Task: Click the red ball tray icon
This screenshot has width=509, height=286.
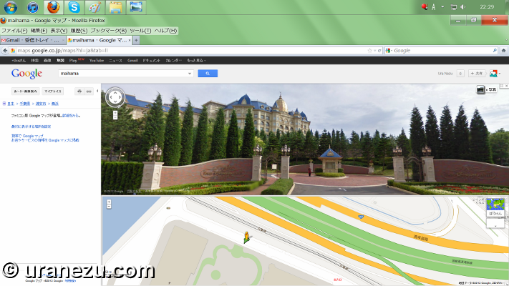Action: pyautogui.click(x=425, y=6)
